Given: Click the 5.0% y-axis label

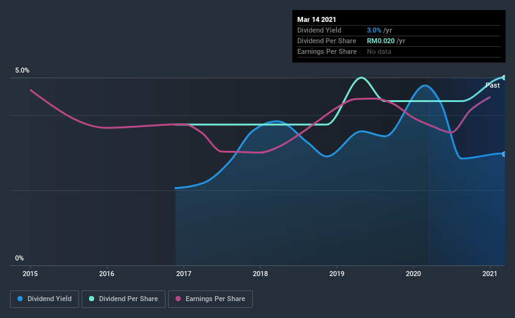Looking at the screenshot, I should 23,70.
